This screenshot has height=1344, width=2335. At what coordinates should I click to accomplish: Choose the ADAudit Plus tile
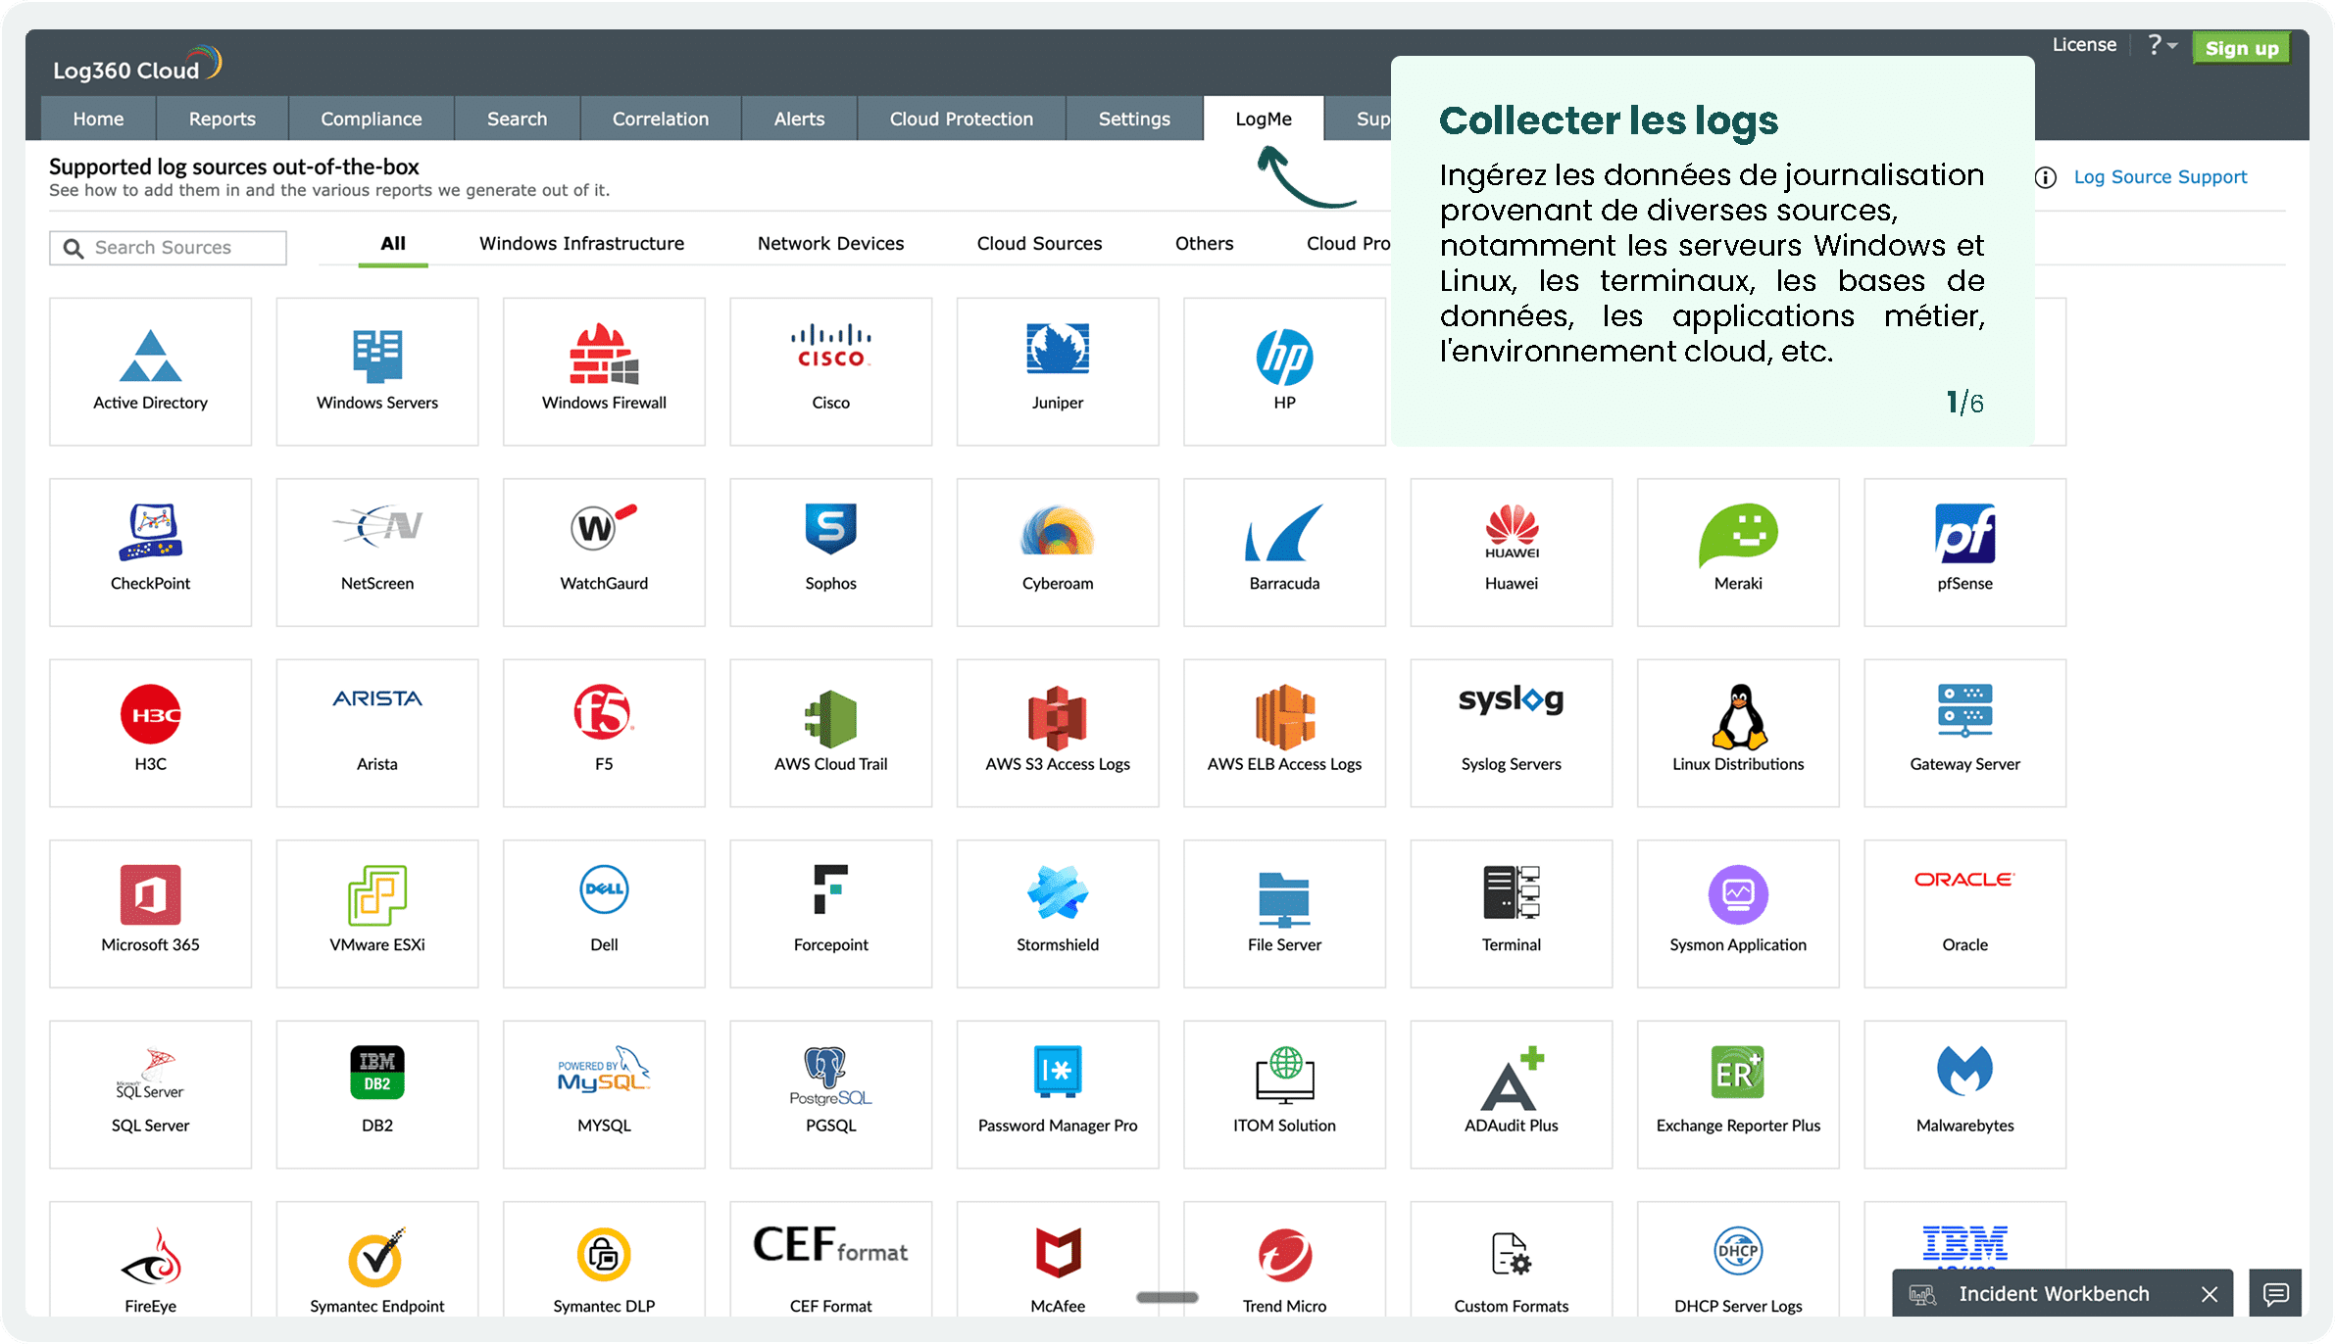click(1511, 1094)
